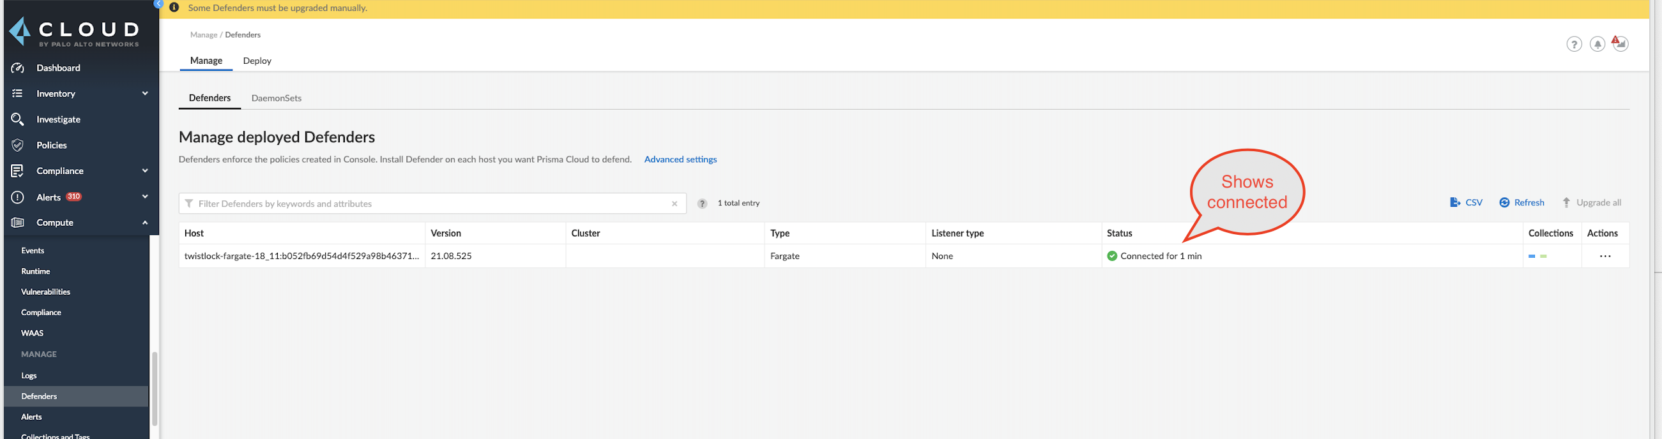Click the Refresh circular arrow icon

[1504, 202]
